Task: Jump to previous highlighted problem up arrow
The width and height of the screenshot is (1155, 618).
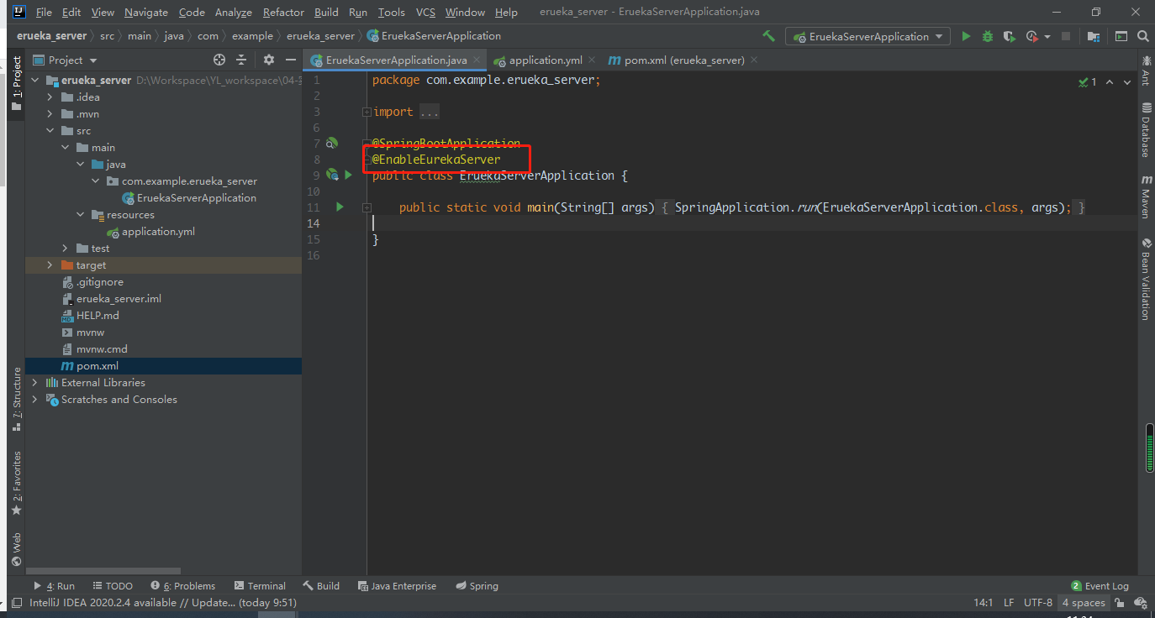Action: (x=1110, y=82)
